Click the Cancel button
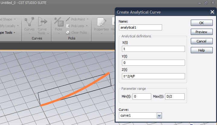This screenshot has height=125, width=217. (202, 41)
